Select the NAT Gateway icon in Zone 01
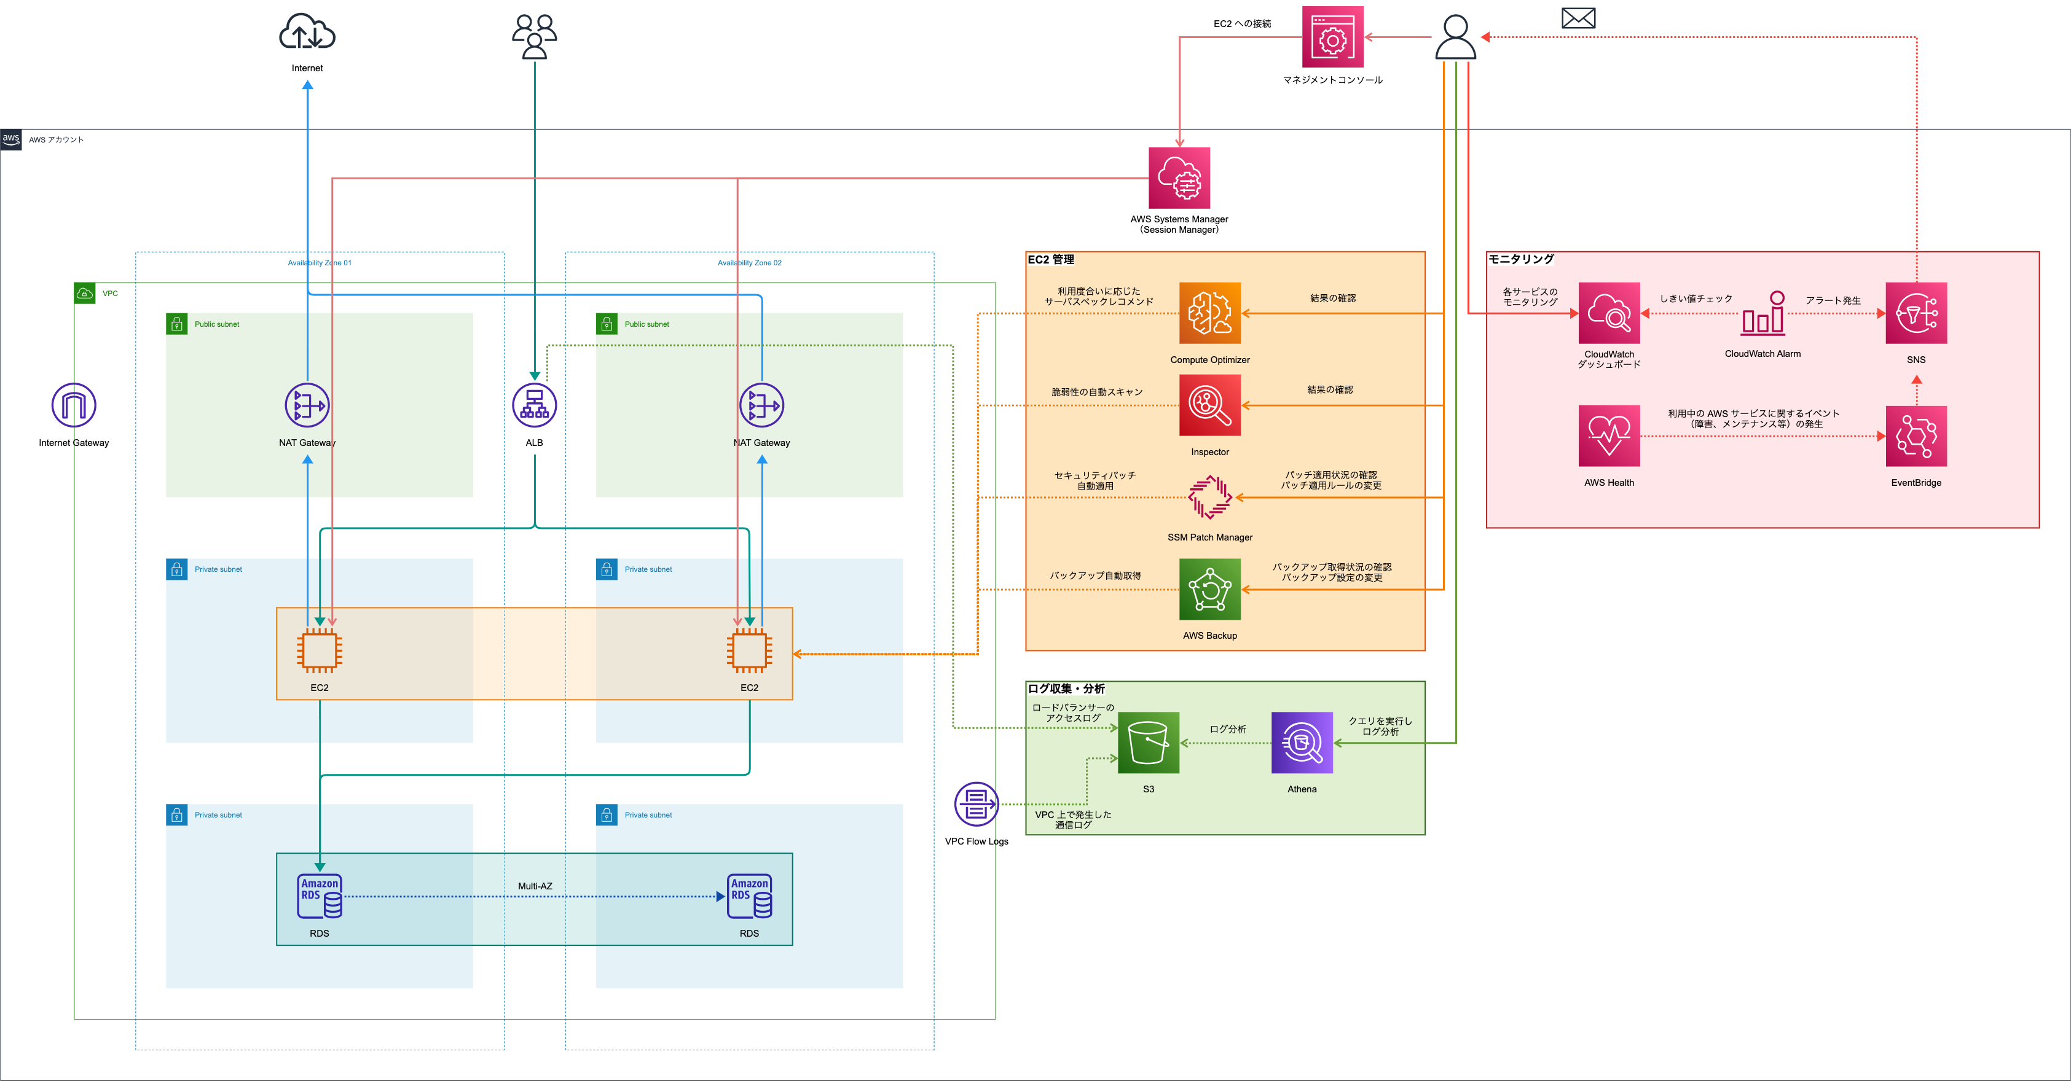The image size is (2071, 1081). (x=307, y=405)
